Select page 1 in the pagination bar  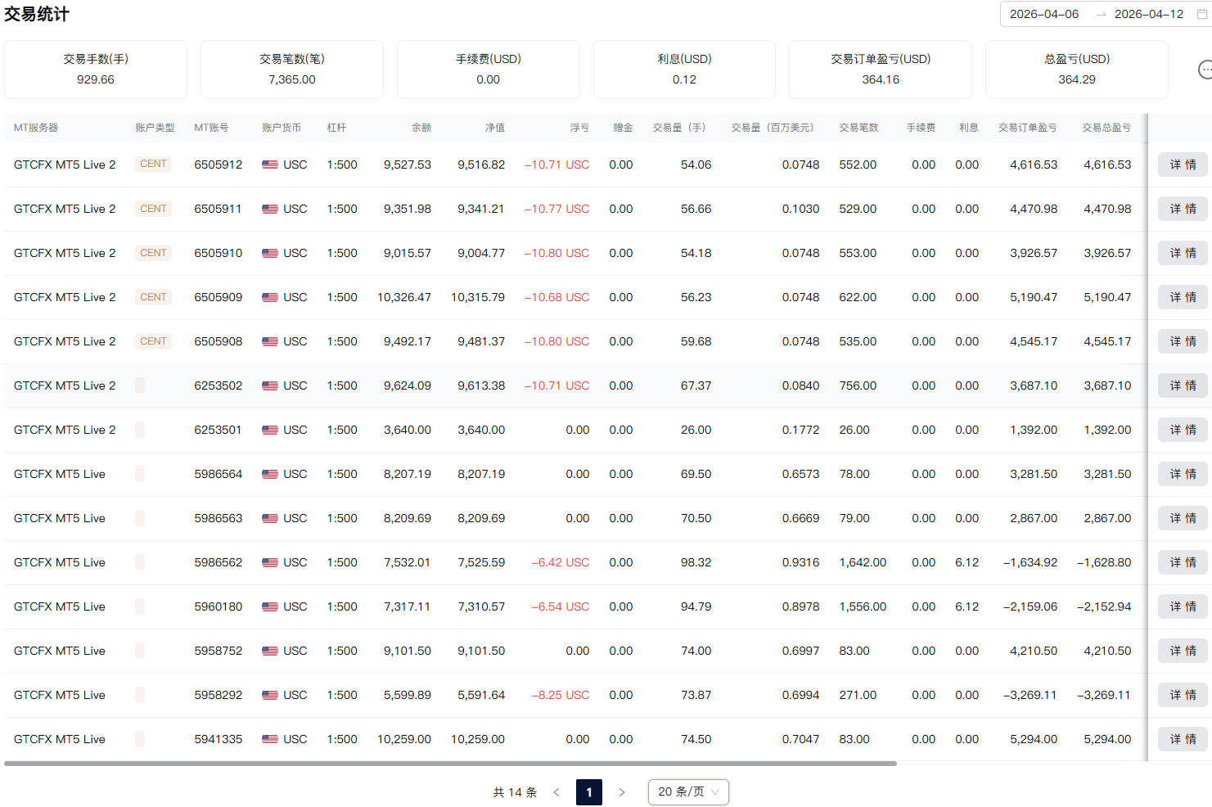(589, 792)
